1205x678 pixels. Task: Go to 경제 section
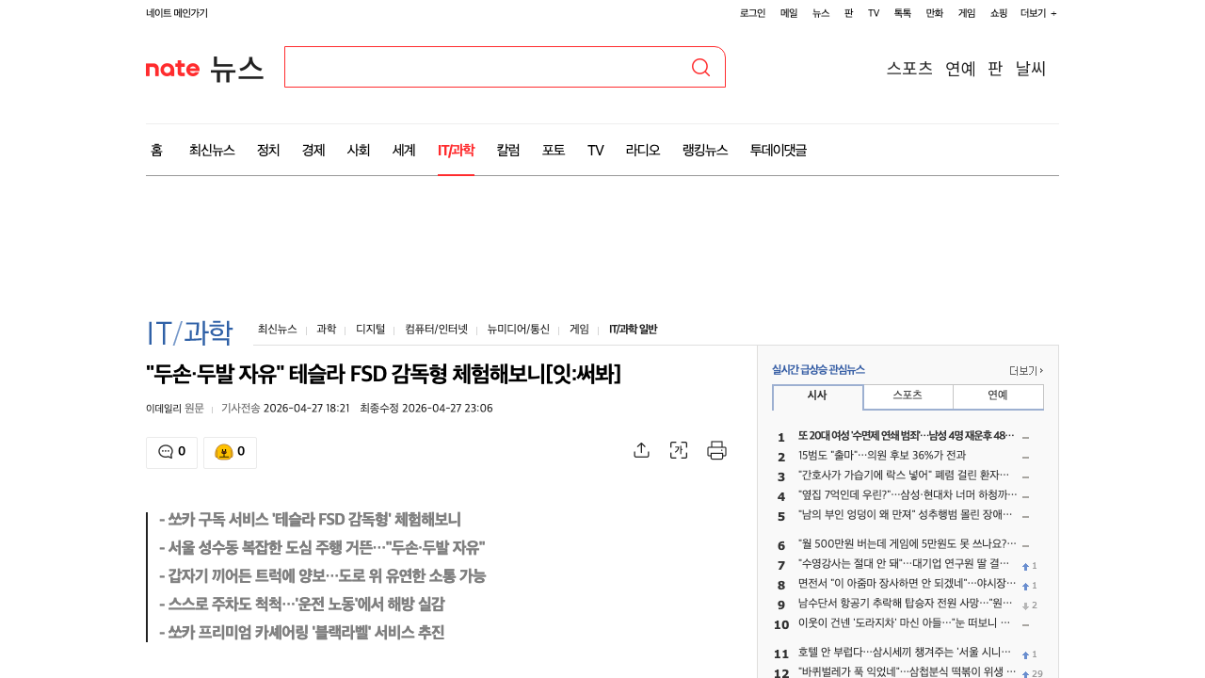click(x=313, y=150)
